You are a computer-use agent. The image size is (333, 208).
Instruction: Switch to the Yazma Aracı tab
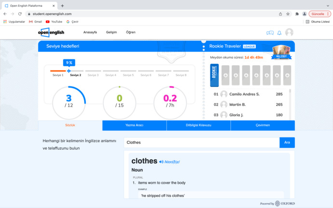click(134, 125)
